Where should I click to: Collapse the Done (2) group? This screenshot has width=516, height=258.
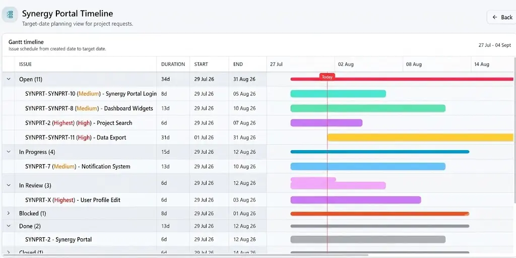tap(9, 226)
